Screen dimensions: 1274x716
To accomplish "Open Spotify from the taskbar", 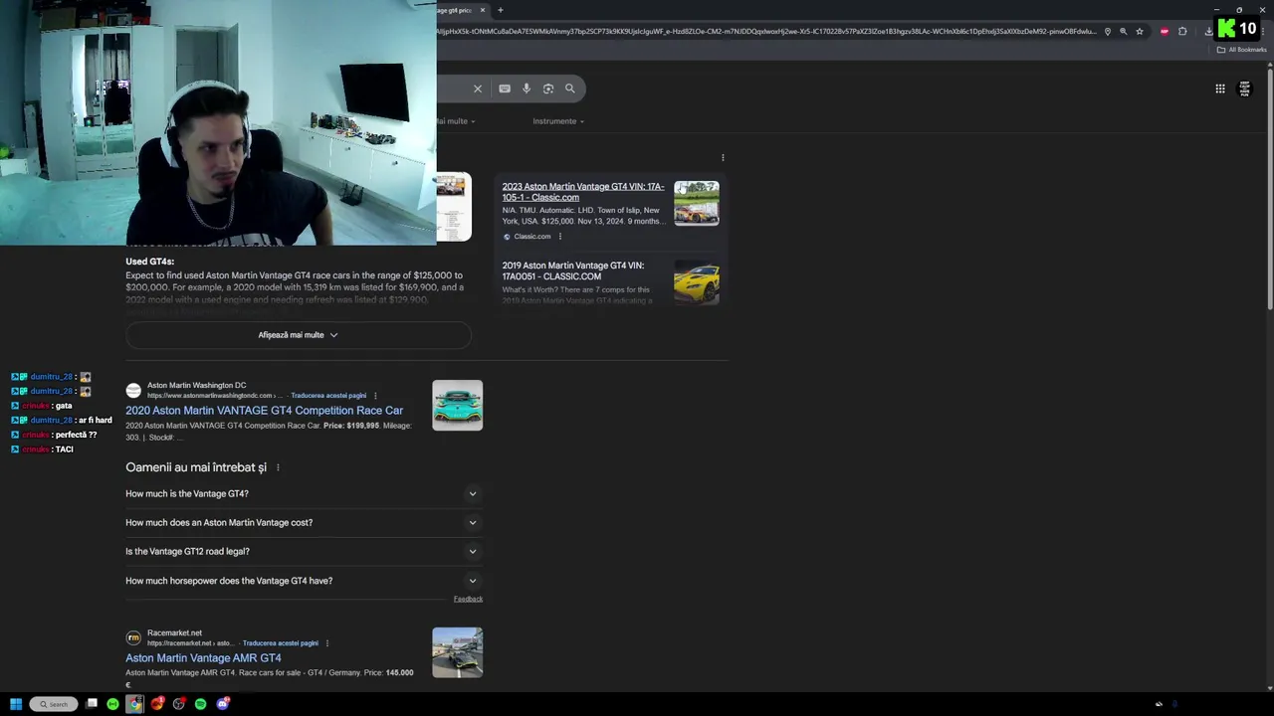I will coord(201,704).
